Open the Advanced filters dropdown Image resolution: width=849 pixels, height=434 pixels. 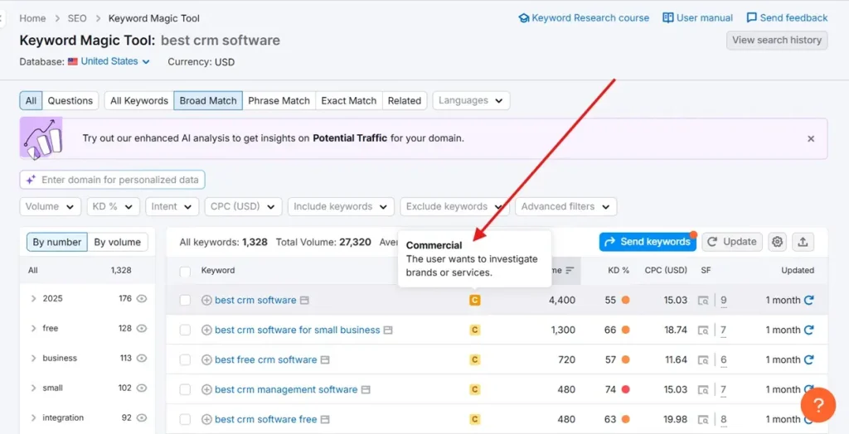point(565,207)
